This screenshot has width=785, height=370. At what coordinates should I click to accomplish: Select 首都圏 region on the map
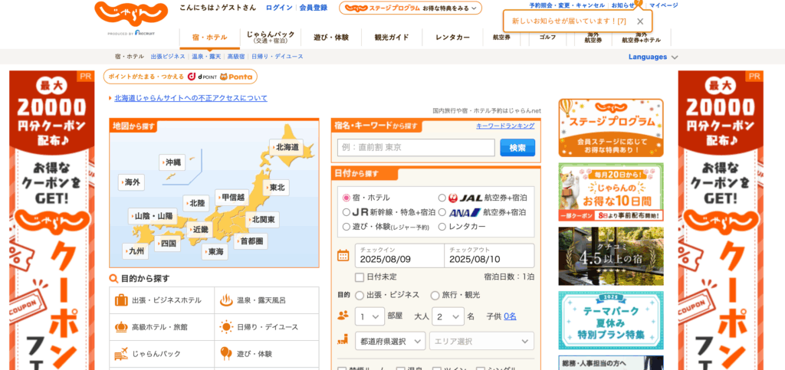coord(251,241)
